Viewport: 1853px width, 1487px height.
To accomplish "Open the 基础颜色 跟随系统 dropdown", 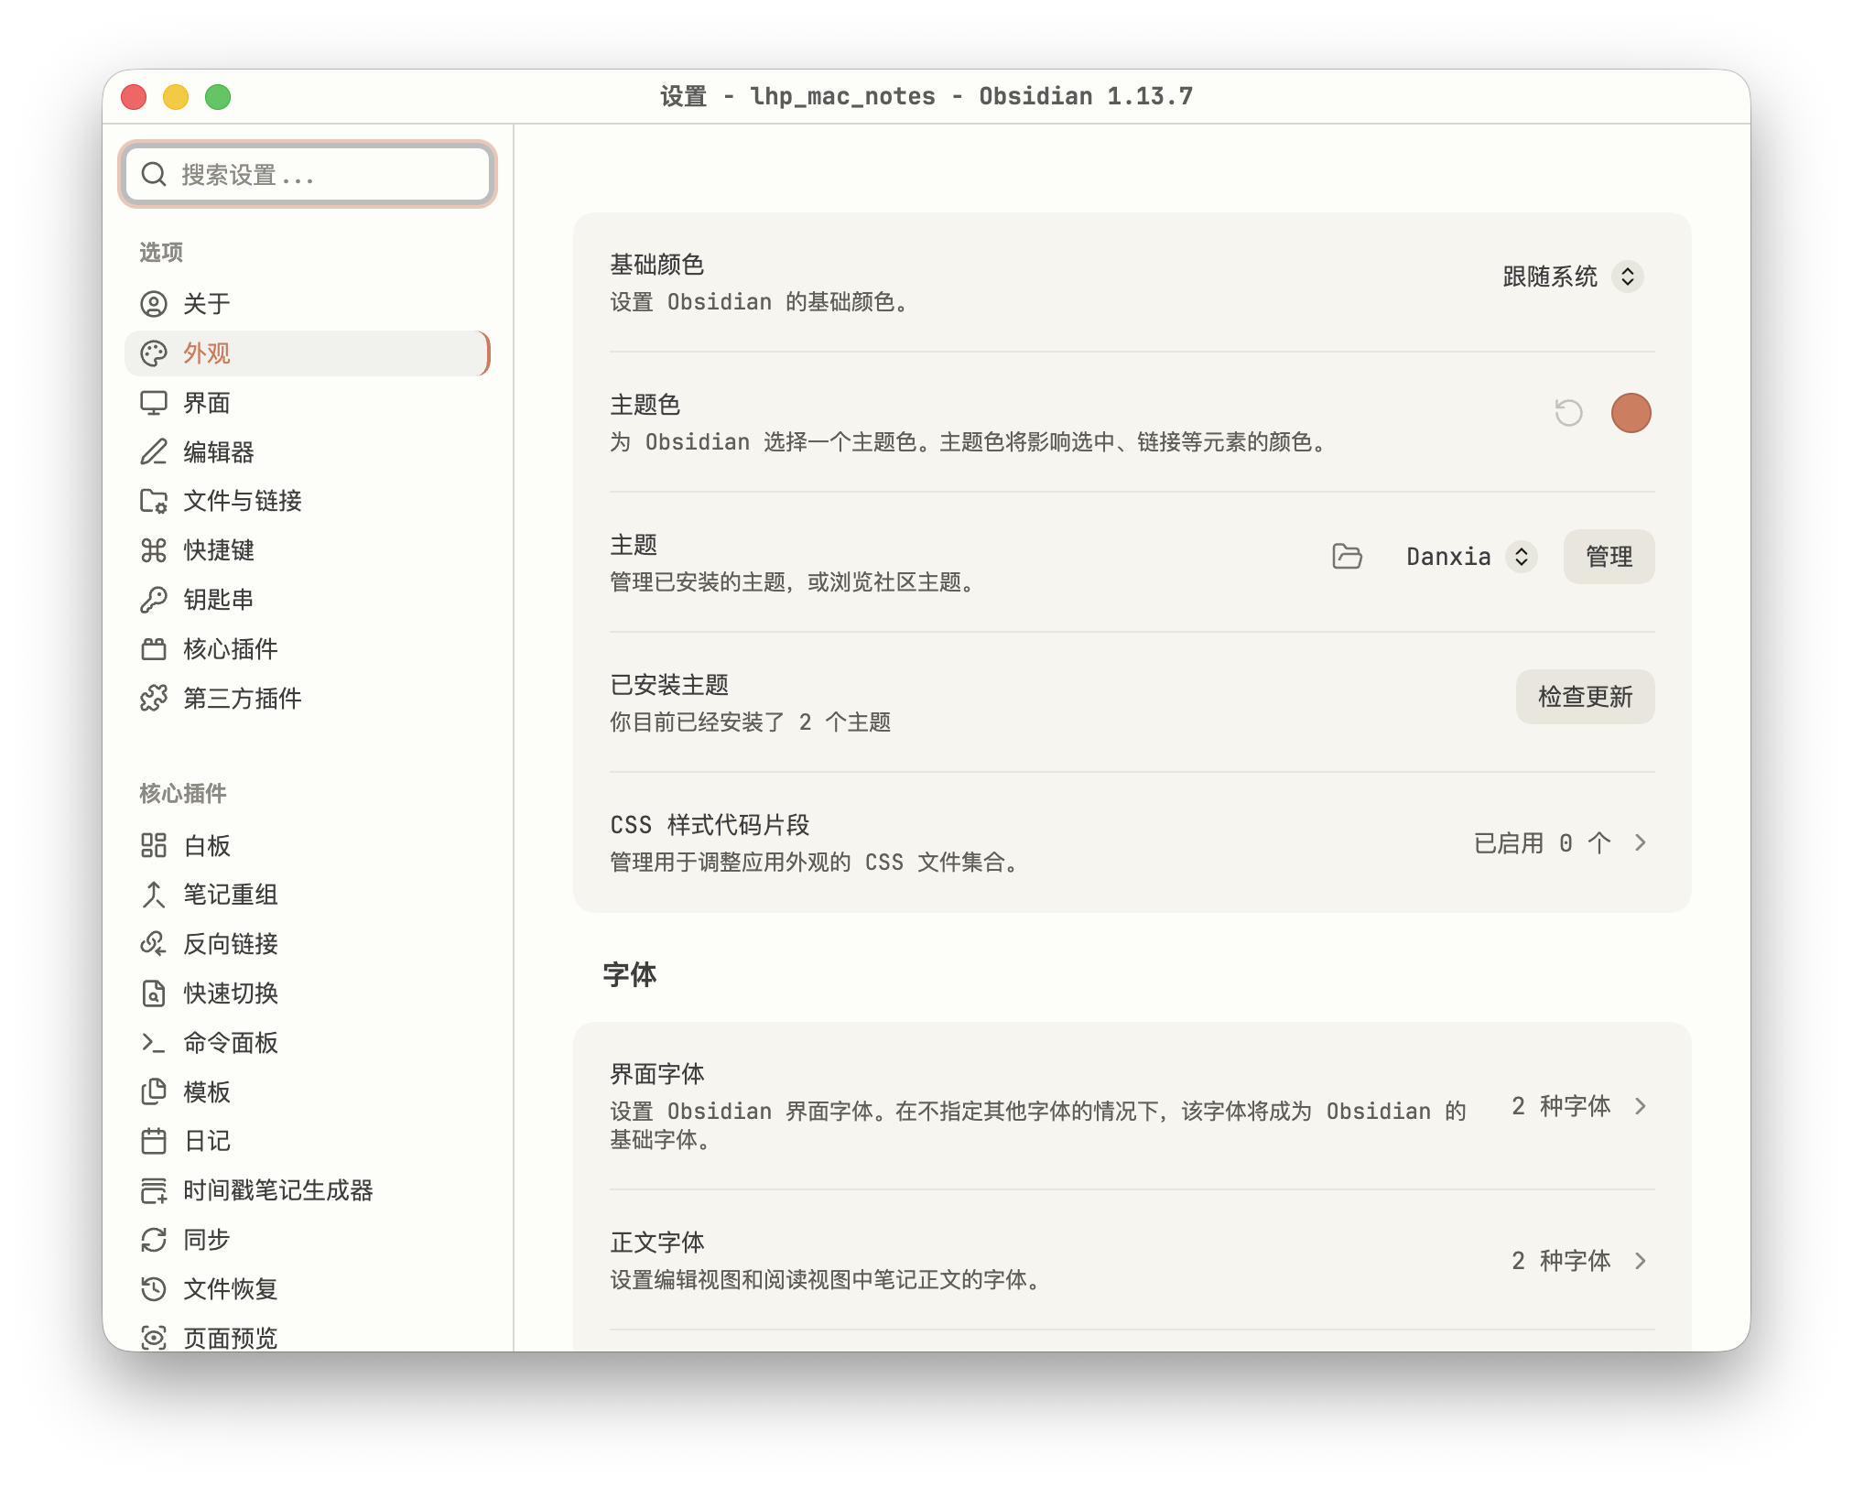I will point(1573,277).
